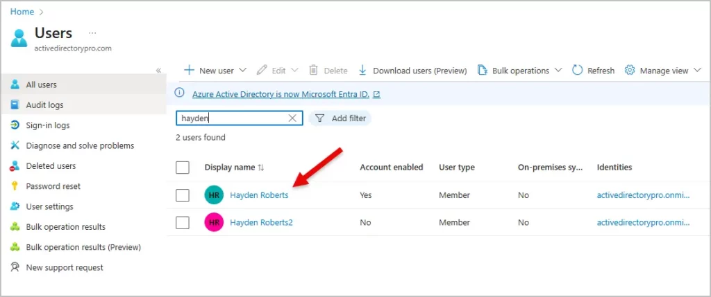Open Azure Active Directory is now Entra ID link
Screen dimensions: 711x297
[x=280, y=94]
